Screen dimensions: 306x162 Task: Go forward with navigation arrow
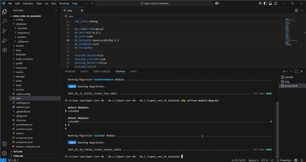tap(92, 3)
